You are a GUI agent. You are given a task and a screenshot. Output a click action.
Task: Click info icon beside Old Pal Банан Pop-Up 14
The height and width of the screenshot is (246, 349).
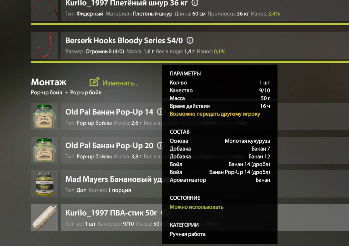click(160, 112)
